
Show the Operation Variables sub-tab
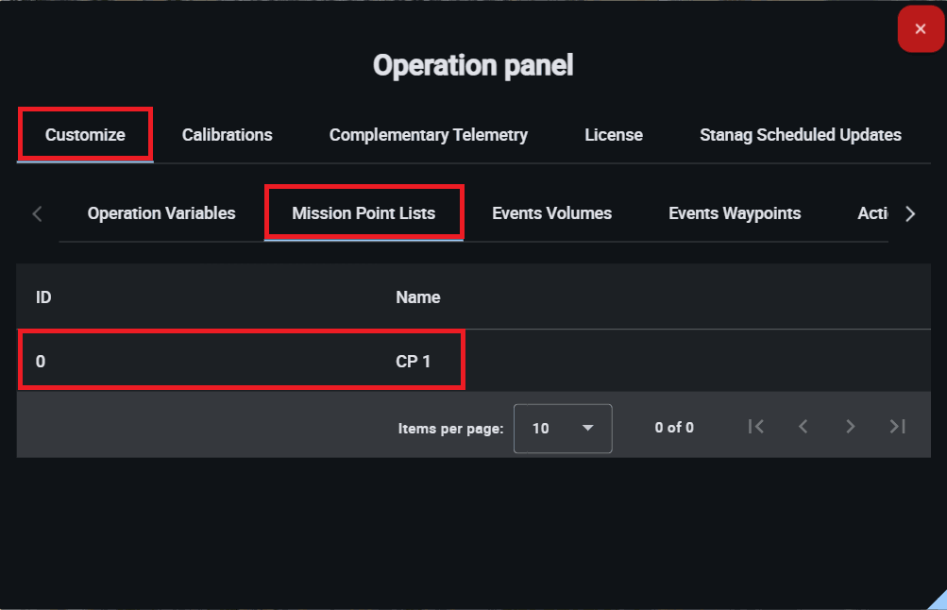tap(161, 213)
